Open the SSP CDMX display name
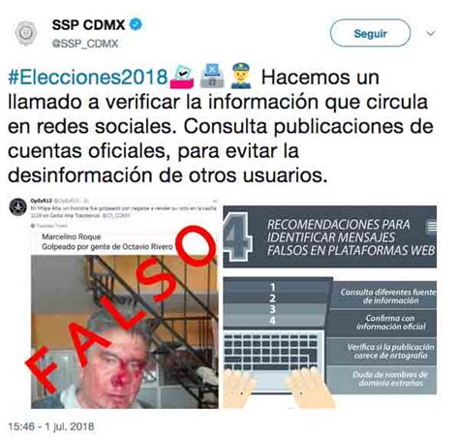The height and width of the screenshot is (441, 459). coord(88,25)
